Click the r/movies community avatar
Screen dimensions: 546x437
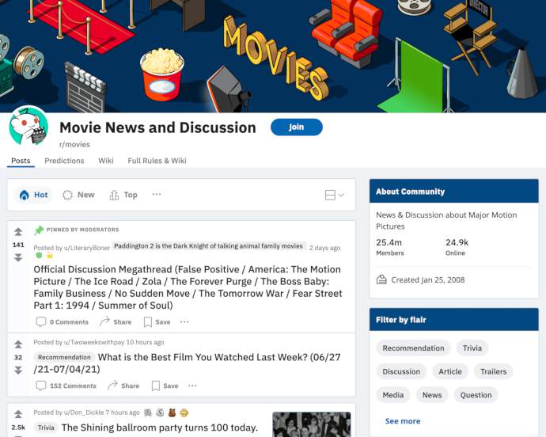[28, 126]
